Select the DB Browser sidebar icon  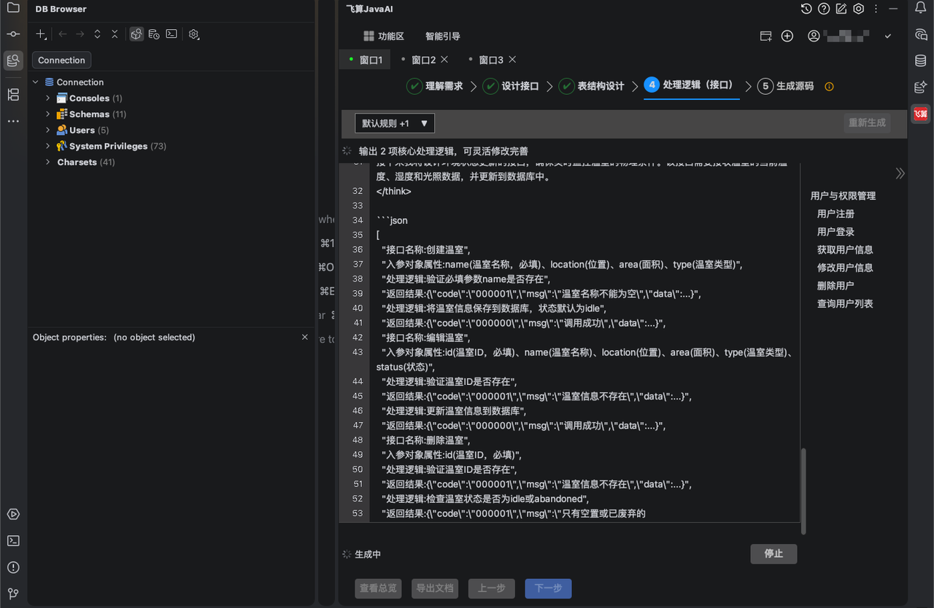click(x=13, y=61)
